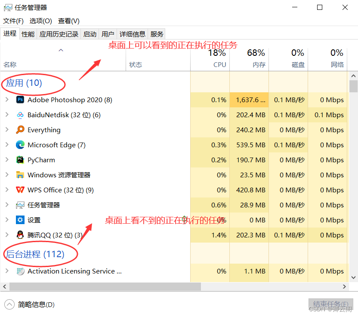Select the 应用 (10) group header

[24, 83]
